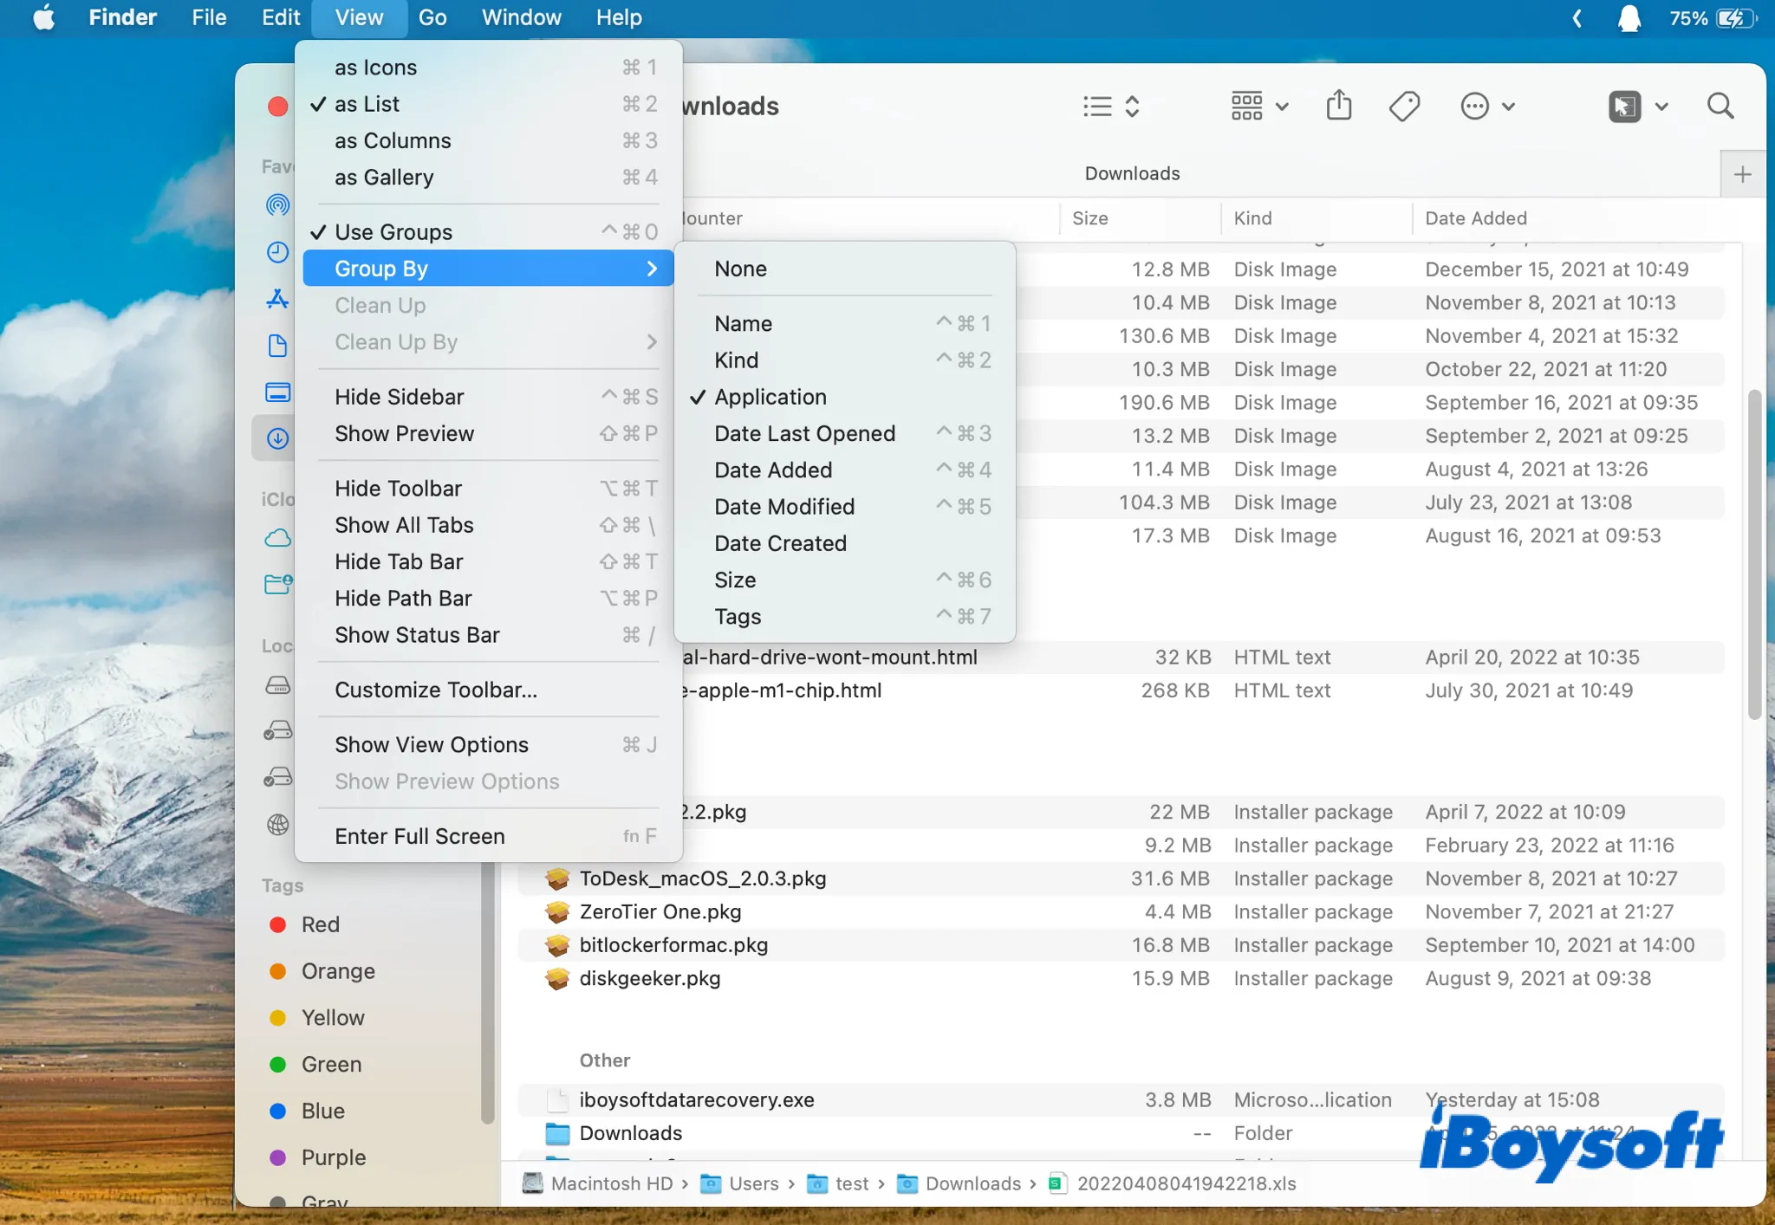This screenshot has width=1775, height=1225.
Task: Click Show Status Bar option
Action: tap(417, 635)
